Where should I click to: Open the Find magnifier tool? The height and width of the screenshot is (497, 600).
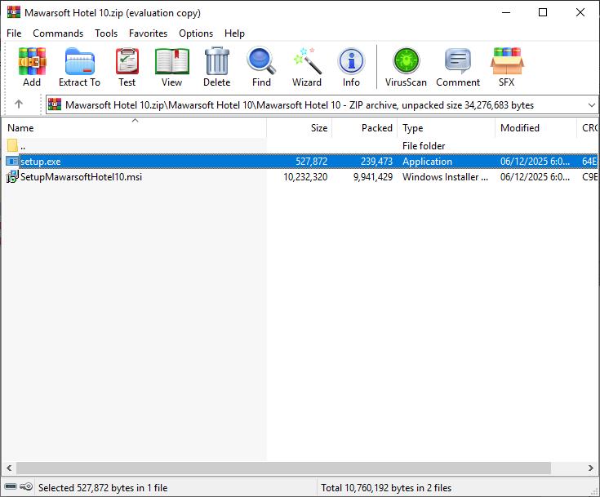coord(261,67)
